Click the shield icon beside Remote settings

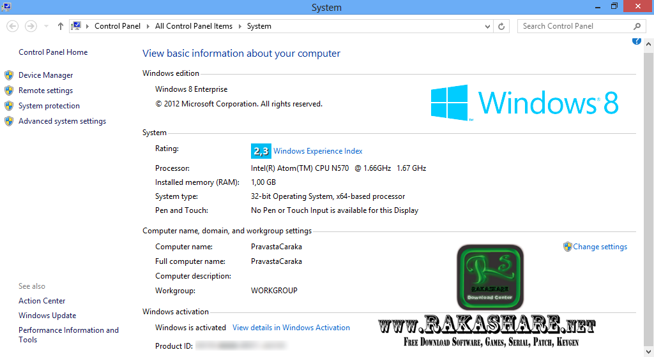9,91
